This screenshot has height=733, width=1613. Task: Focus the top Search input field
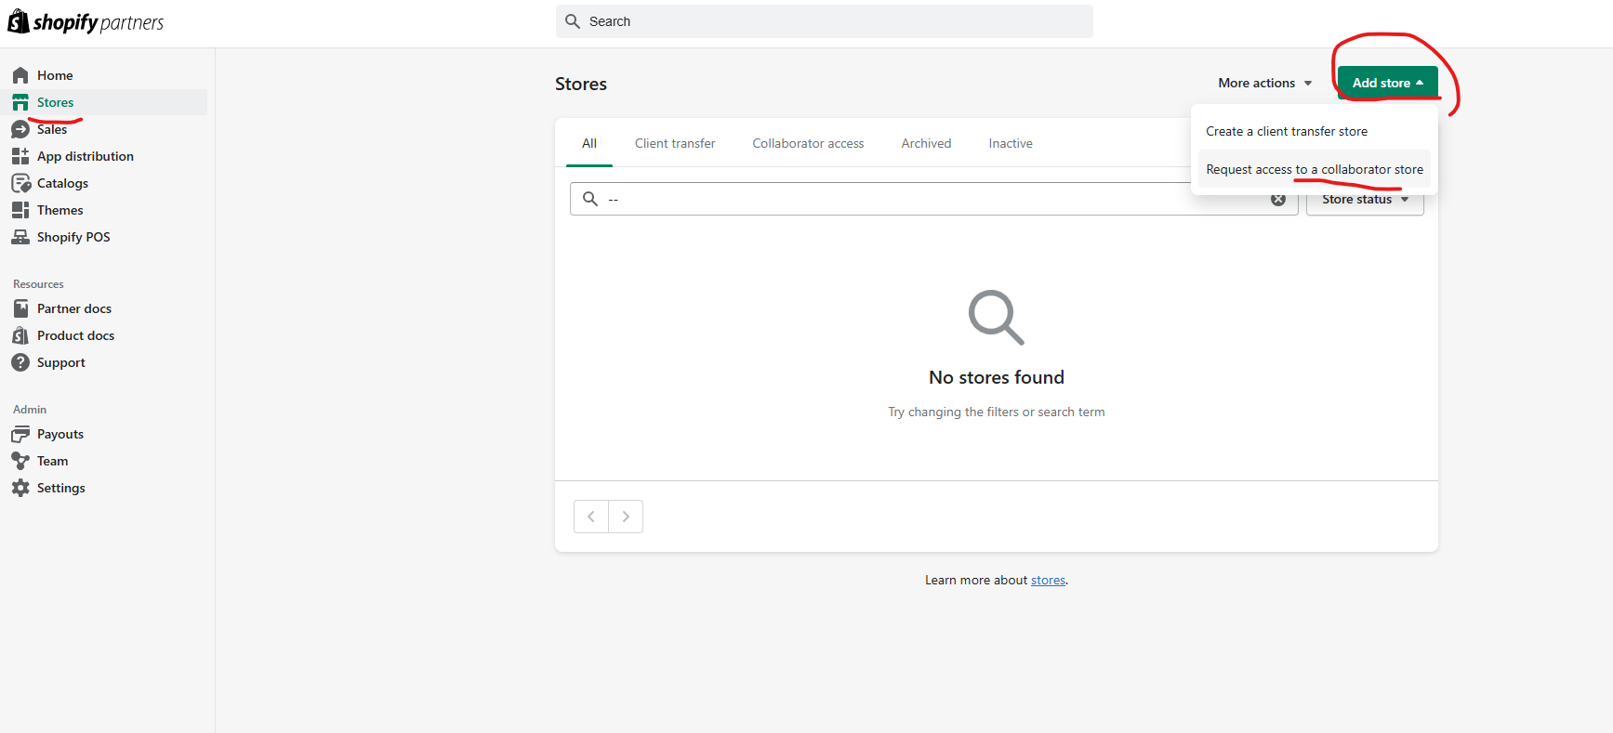825,21
